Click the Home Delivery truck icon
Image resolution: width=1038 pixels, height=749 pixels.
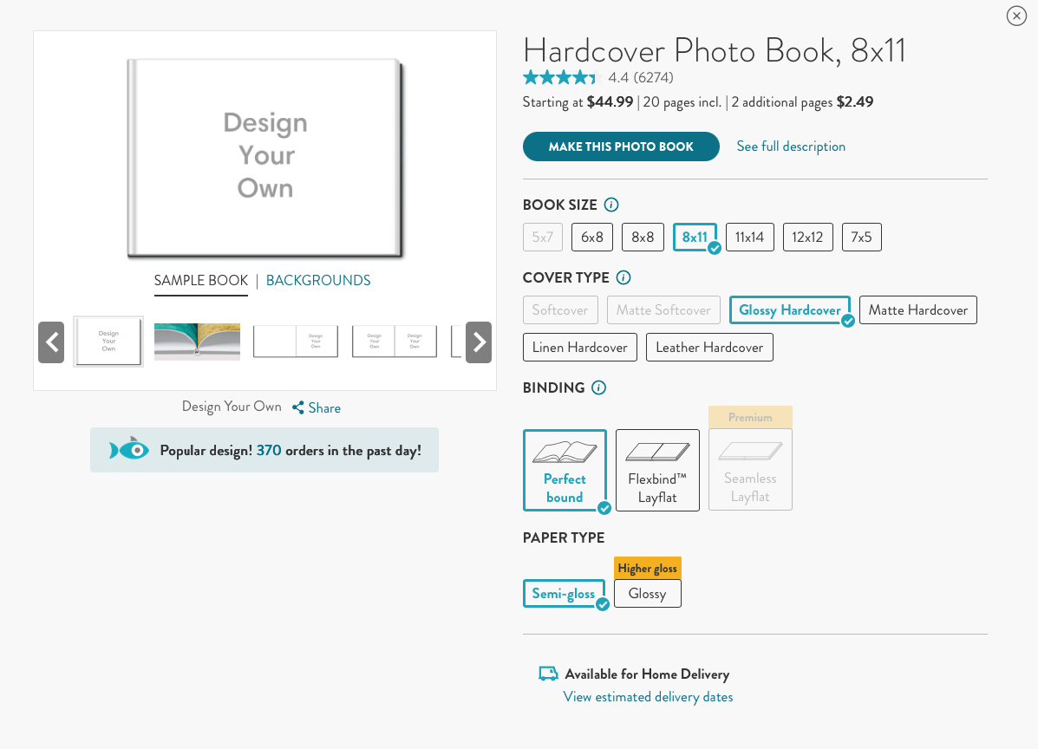(548, 674)
